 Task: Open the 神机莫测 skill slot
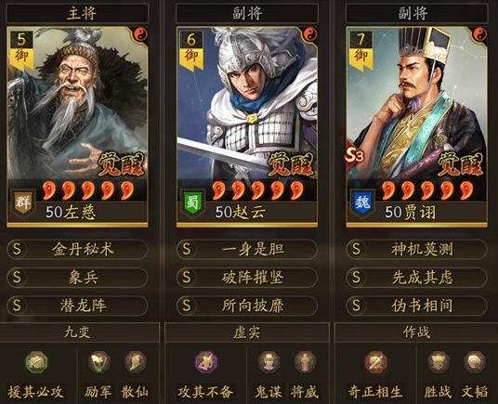tap(416, 250)
